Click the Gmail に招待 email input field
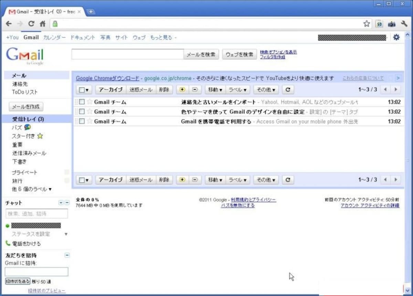Screen dimensions: 413x296 pyautogui.click(x=36, y=272)
